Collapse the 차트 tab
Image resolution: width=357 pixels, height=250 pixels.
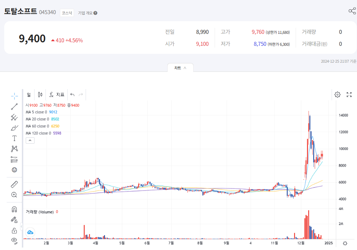coord(180,68)
